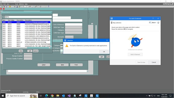Select row 00012 S/WASHER-SS
The width and height of the screenshot is (174, 98).
(x=26, y=46)
